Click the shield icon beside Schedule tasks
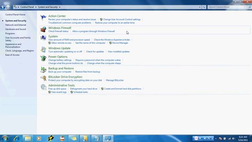The image size is (252, 142). 72,92
